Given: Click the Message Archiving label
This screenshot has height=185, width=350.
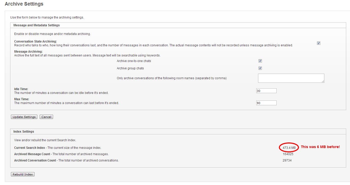Looking at the screenshot, I should (28, 52).
